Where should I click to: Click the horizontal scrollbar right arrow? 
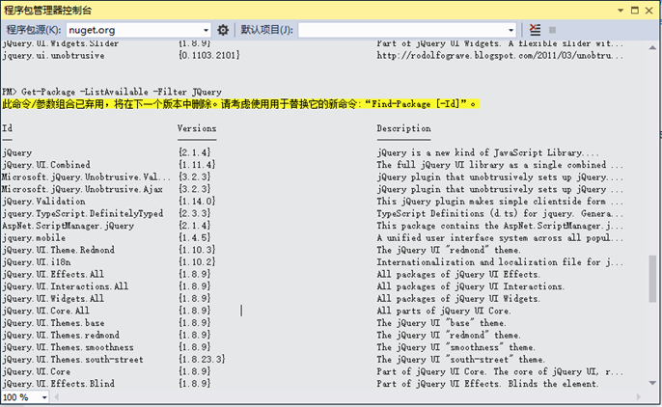tap(638, 397)
